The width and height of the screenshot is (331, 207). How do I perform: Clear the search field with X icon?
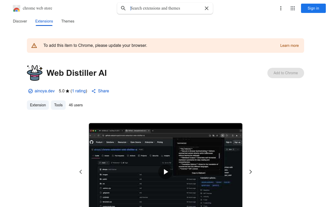(207, 8)
